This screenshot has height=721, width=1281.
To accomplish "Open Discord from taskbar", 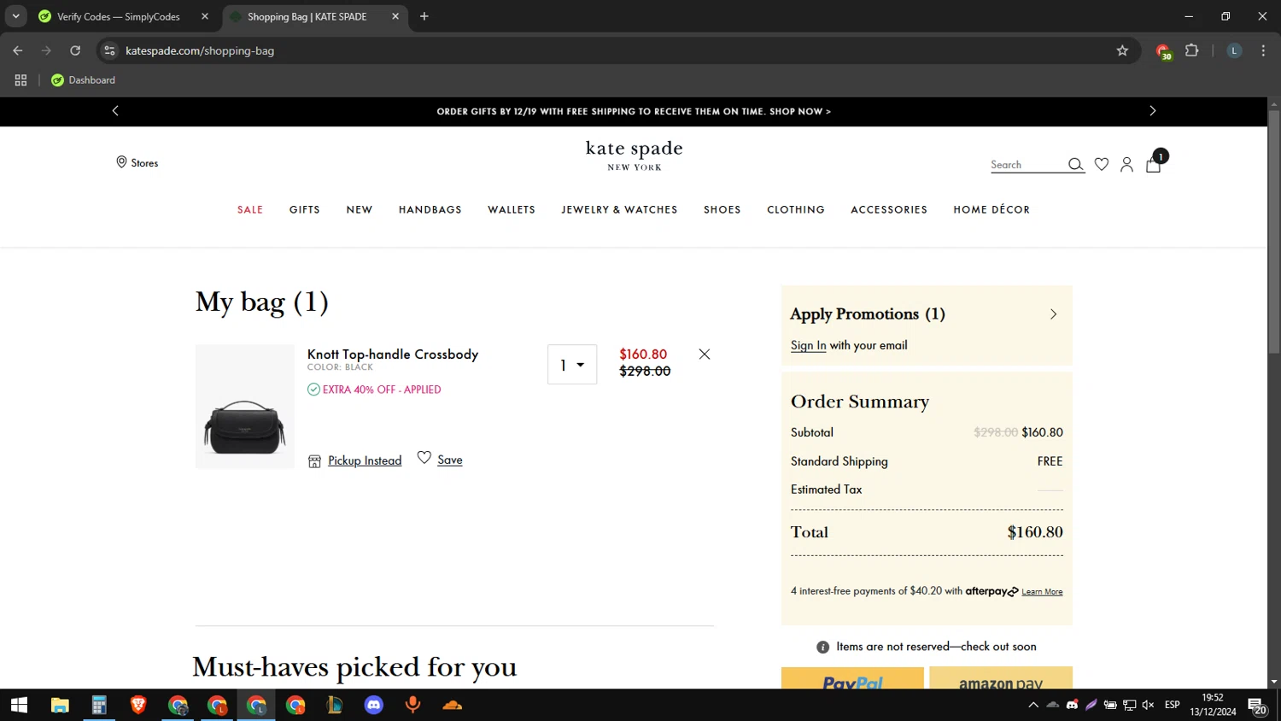I will pyautogui.click(x=374, y=705).
